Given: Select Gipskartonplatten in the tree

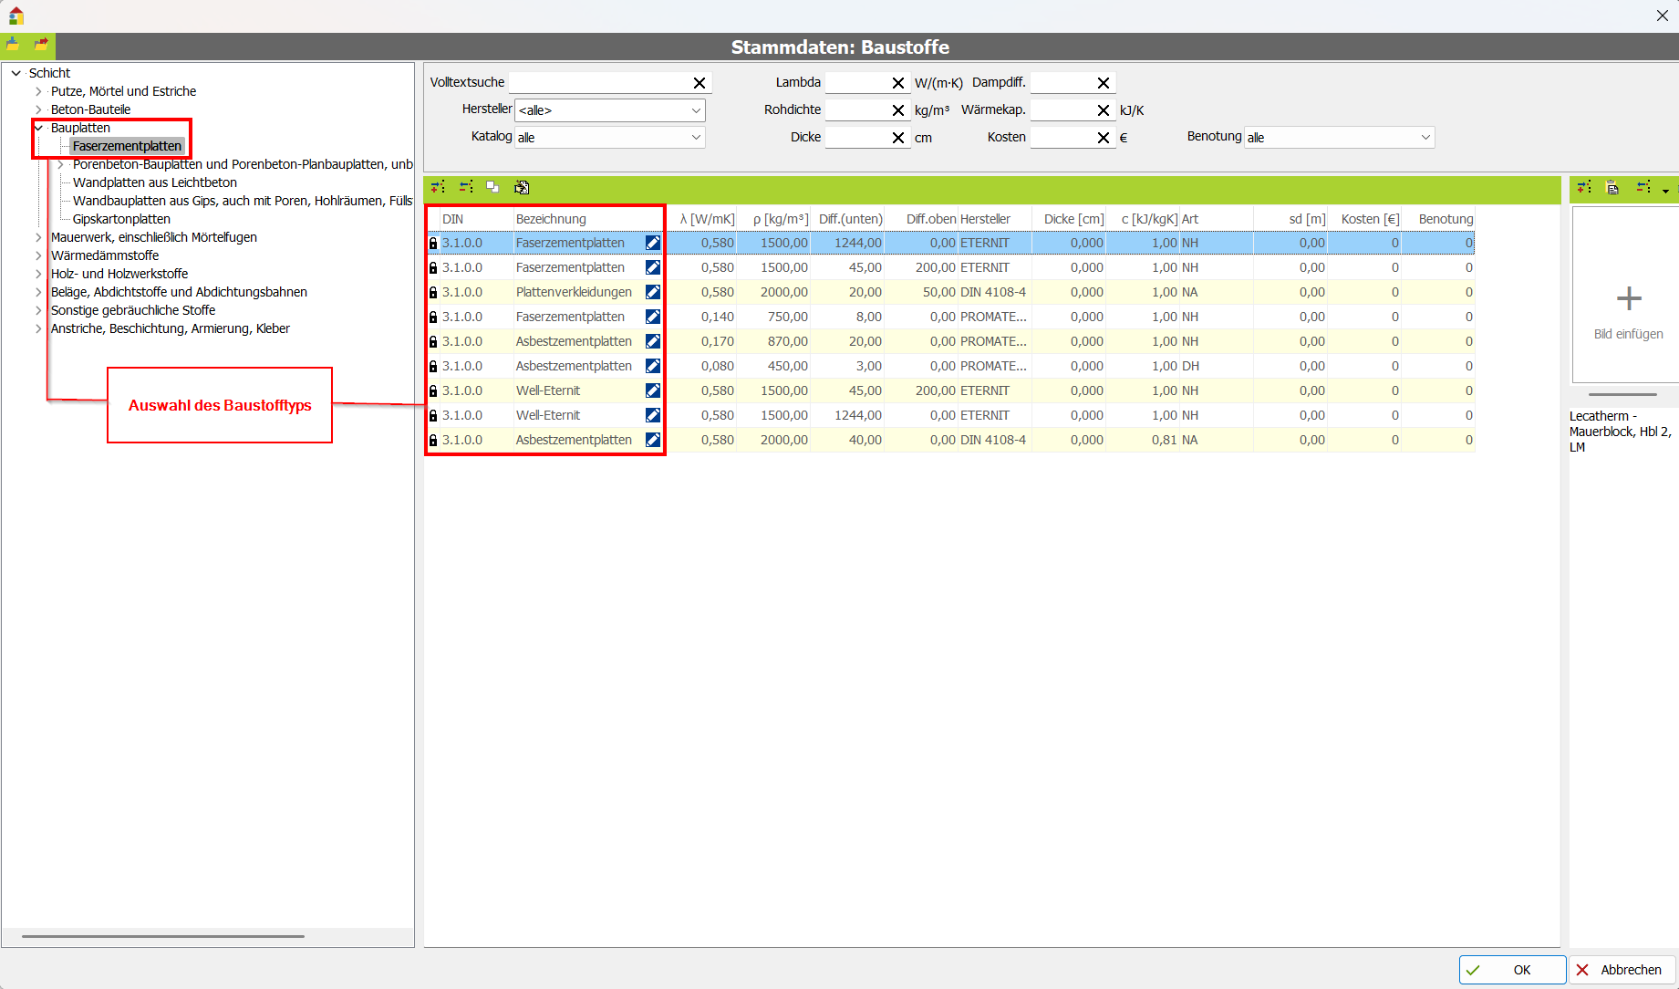Looking at the screenshot, I should coord(121,219).
